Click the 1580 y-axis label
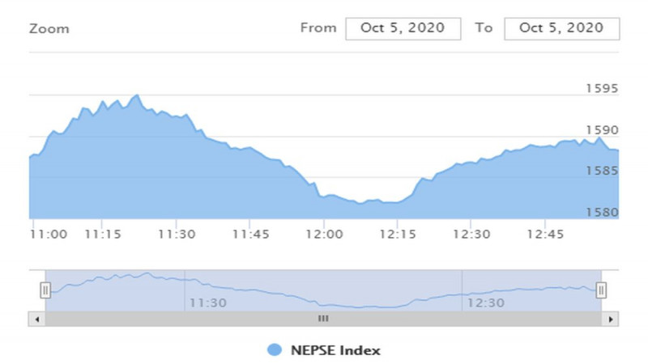The width and height of the screenshot is (648, 364). pyautogui.click(x=602, y=213)
